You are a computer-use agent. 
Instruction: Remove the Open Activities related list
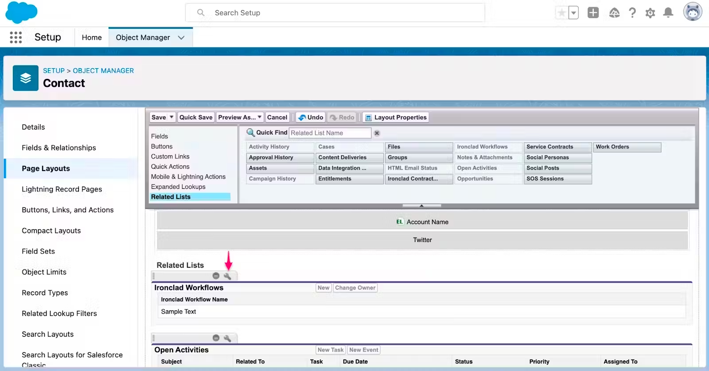216,338
